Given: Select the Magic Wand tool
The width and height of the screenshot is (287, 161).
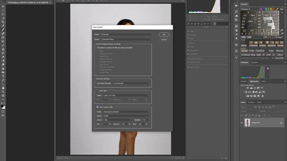Looking at the screenshot, I should click(x=3, y=18).
